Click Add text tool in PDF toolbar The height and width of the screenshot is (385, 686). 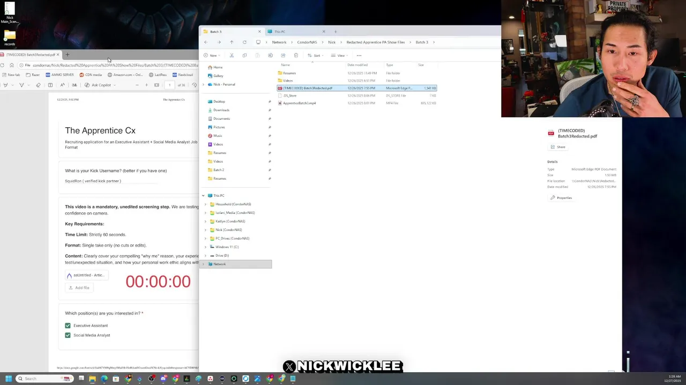(50, 85)
